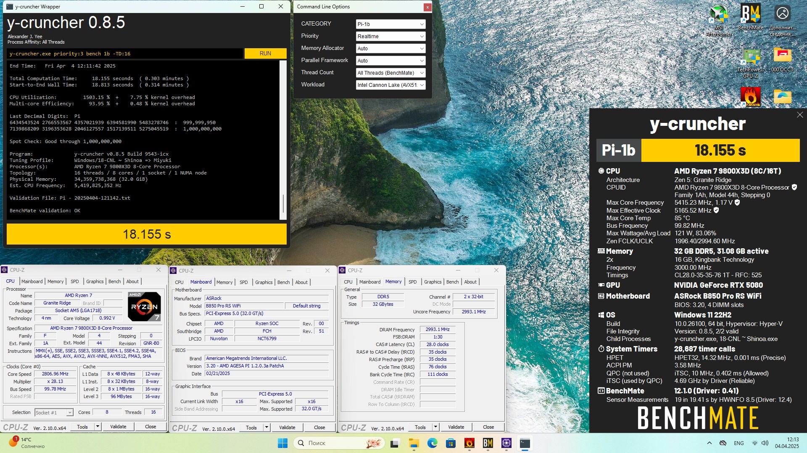Open the Memory Allocator dropdown

point(390,49)
